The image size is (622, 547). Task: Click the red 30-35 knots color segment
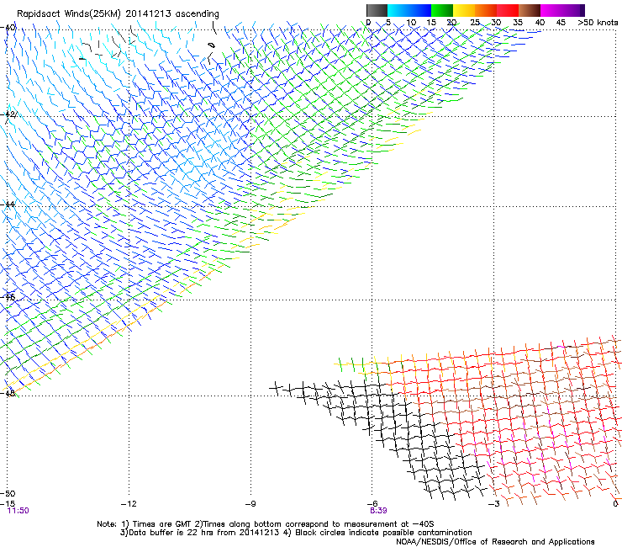[x=508, y=10]
